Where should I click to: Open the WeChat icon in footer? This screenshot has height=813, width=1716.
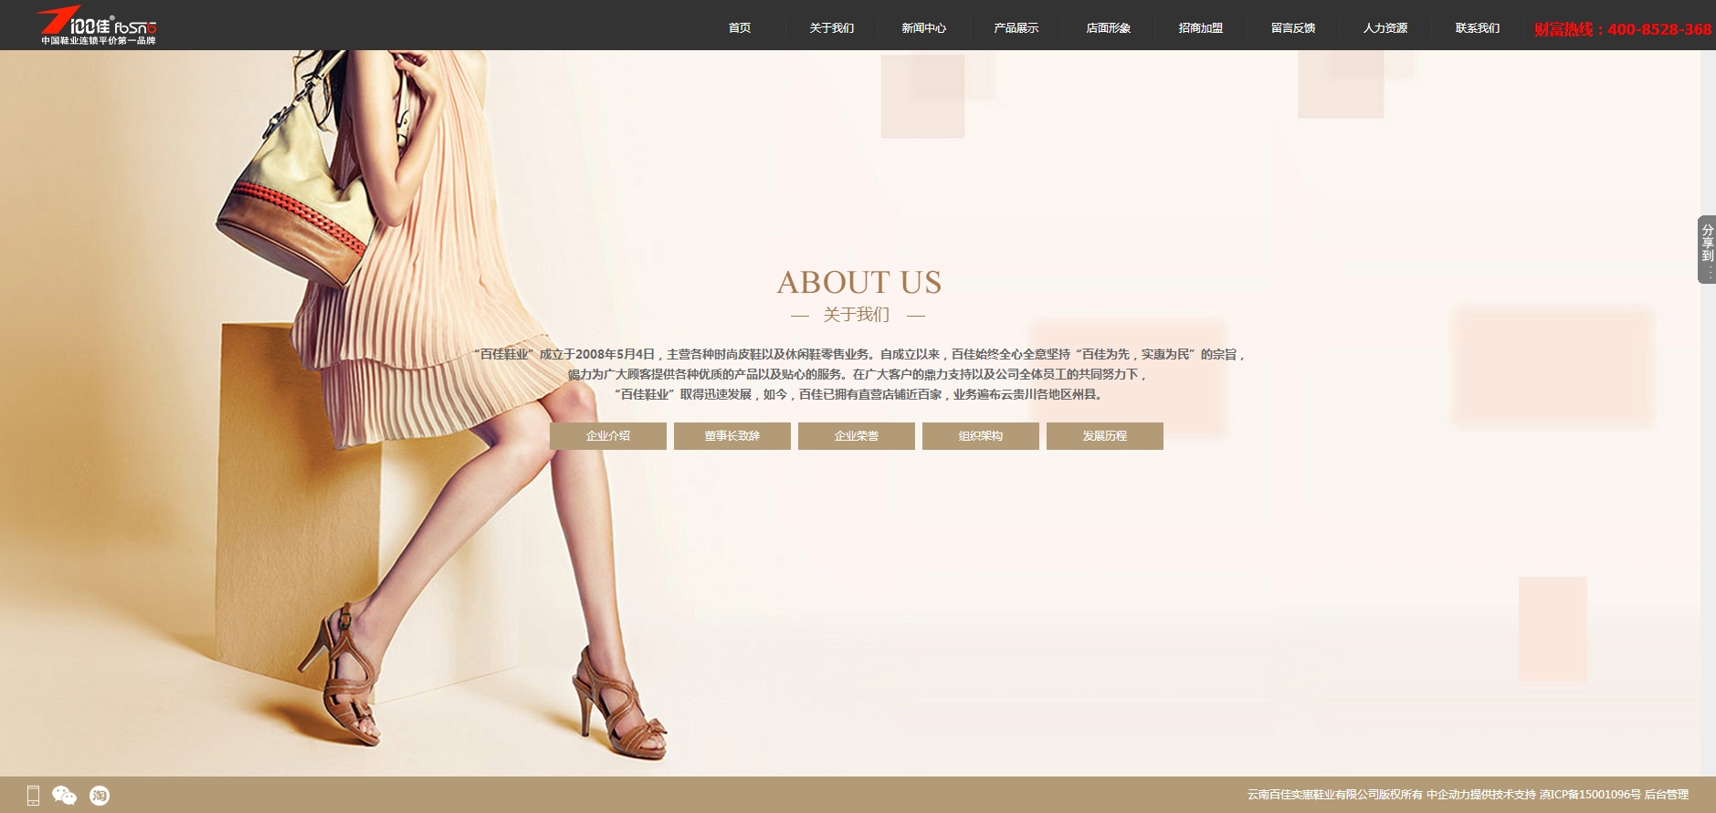pyautogui.click(x=64, y=796)
